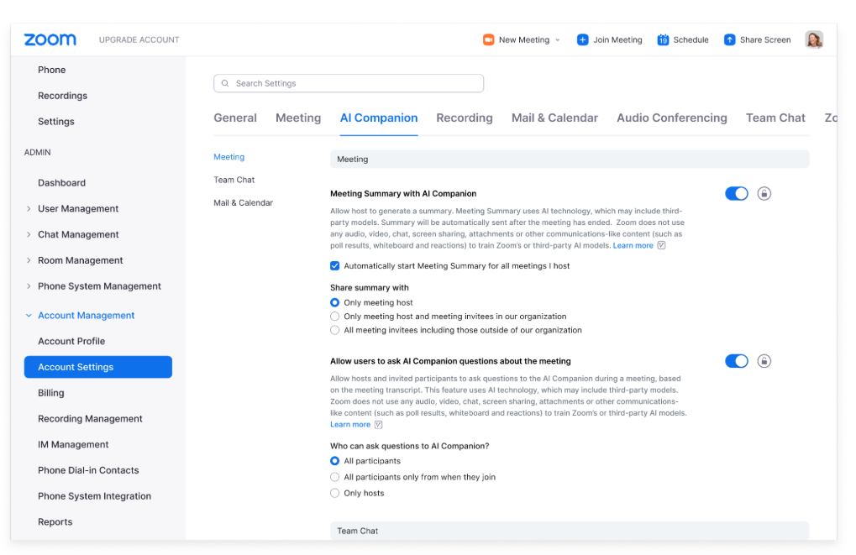The height and width of the screenshot is (555, 856).
Task: Jump to Meeting section in sub-navigation
Action: [x=228, y=157]
